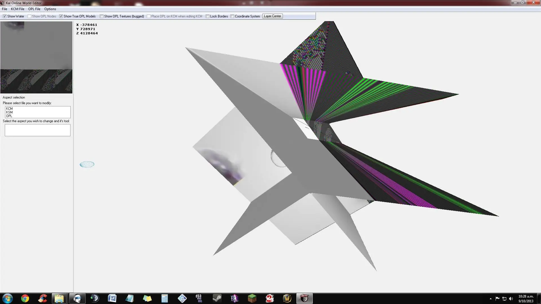The width and height of the screenshot is (541, 304).
Task: Select KSM in the file list
Action: [37, 112]
